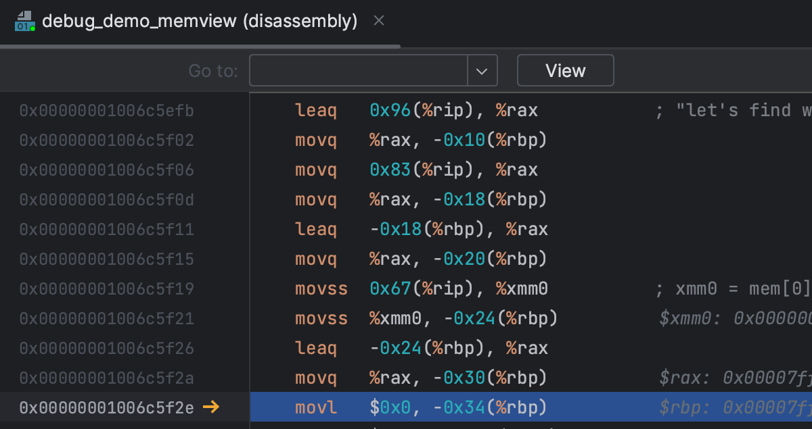Click the "let's find" comment on leaq line

coord(733,111)
